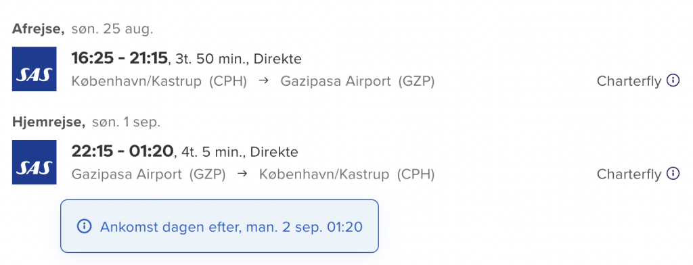Screen dimensions: 693x265
Task: Click the Ankomst dagen efter notice text
Action: [231, 227]
